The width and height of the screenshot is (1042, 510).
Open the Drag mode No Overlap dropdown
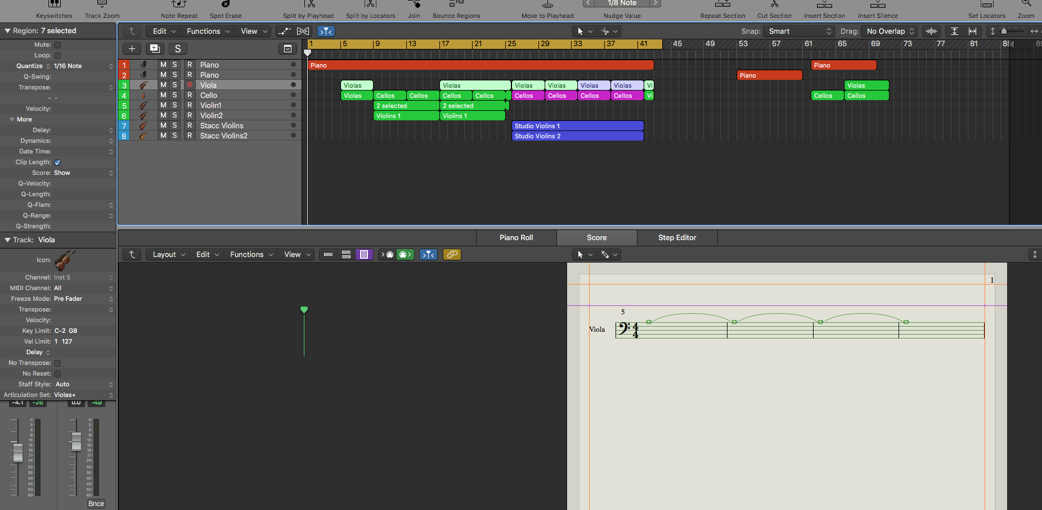tap(890, 31)
